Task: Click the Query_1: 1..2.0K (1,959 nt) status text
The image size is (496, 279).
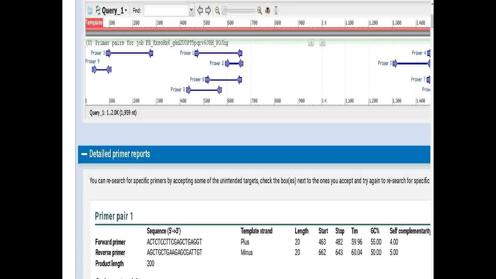Action: [x=113, y=113]
